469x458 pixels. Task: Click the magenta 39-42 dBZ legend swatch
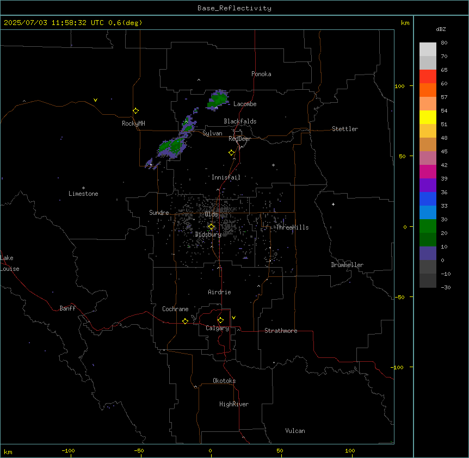[428, 171]
